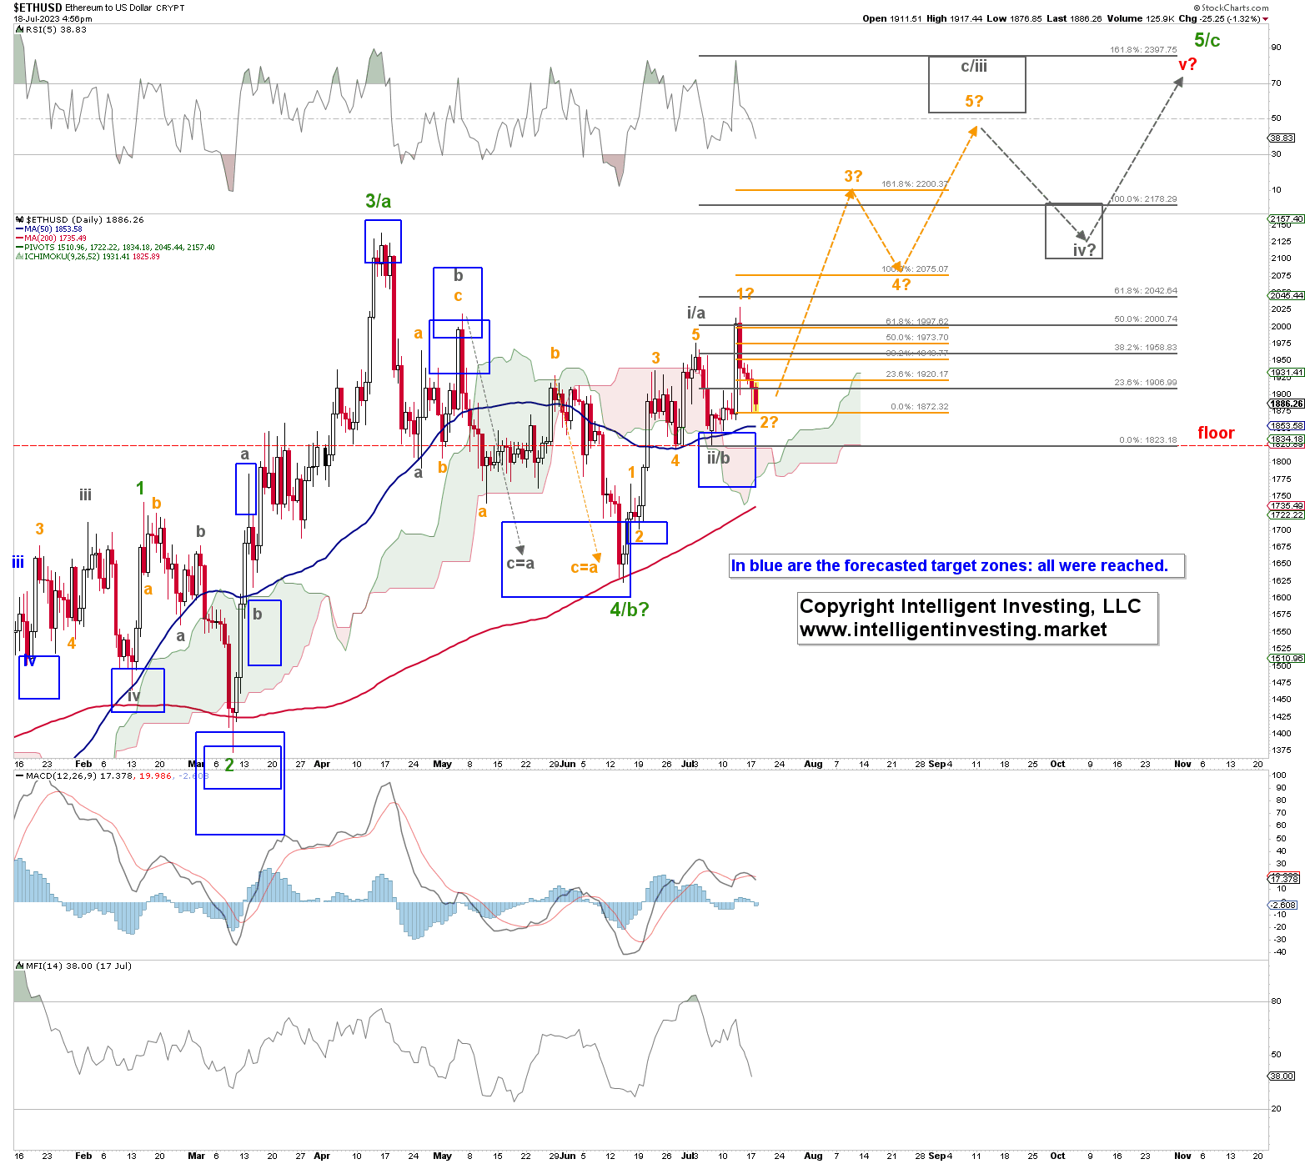
Task: Click the orange c=a target label
Action: point(584,568)
